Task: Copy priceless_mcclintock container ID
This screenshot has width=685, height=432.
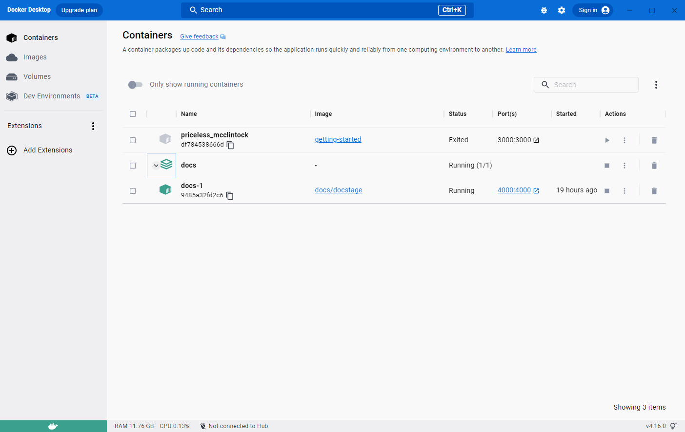Action: pyautogui.click(x=230, y=145)
